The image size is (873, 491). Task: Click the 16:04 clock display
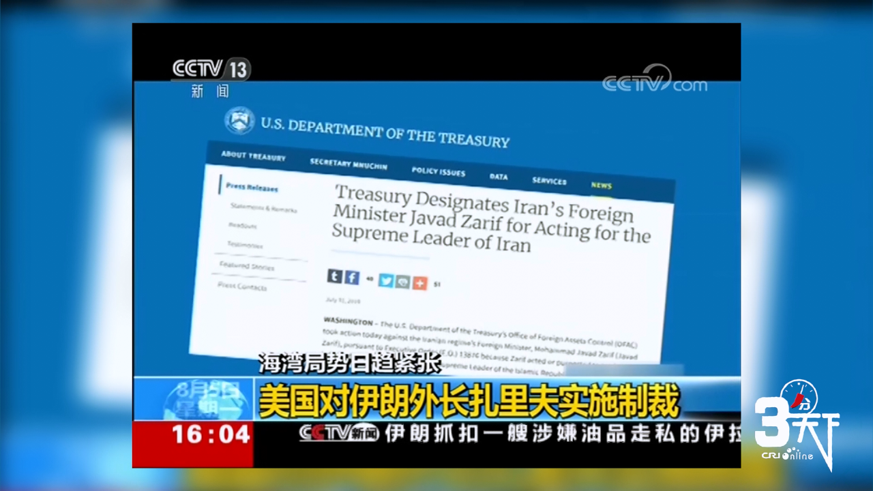211,434
